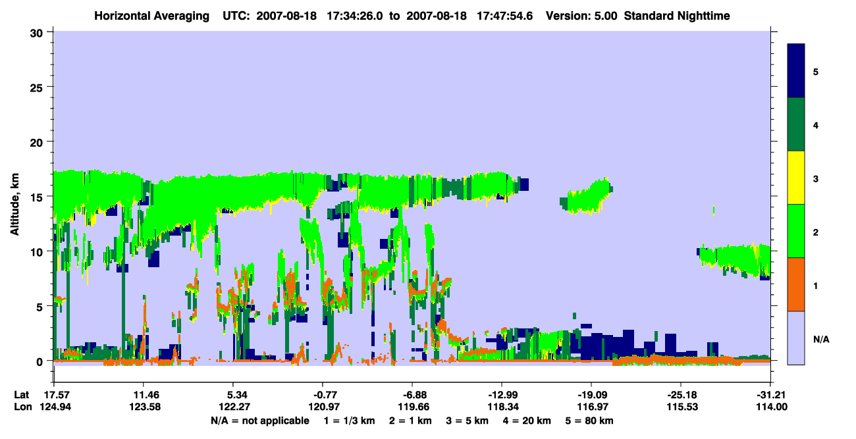Click the dark green colorbar segment labeled 4
Image resolution: width=856 pixels, height=439 pixels.
pyautogui.click(x=796, y=124)
